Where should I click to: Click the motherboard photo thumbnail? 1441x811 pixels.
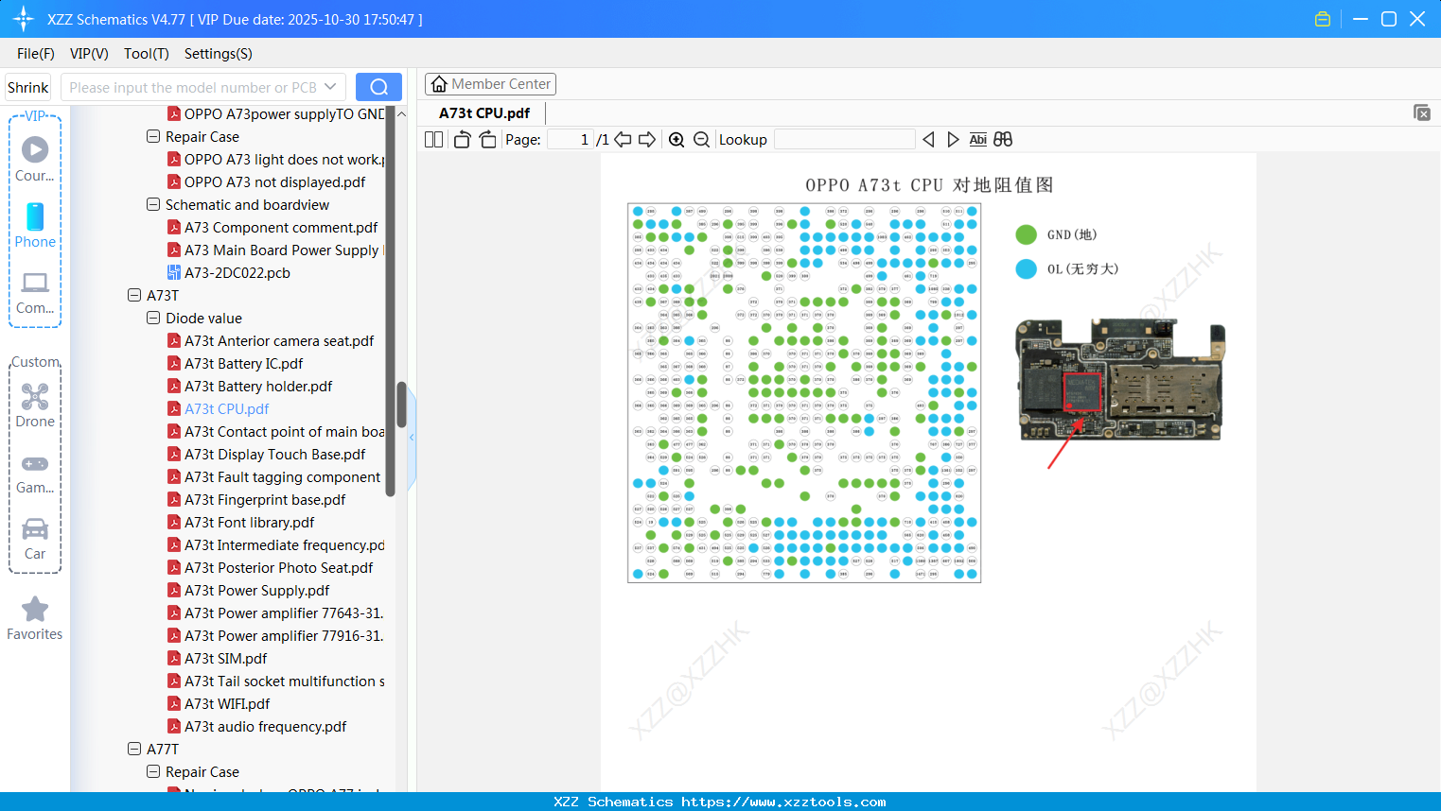click(1120, 380)
